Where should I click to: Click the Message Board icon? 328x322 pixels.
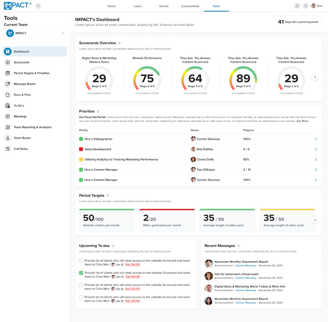[x=8, y=84]
